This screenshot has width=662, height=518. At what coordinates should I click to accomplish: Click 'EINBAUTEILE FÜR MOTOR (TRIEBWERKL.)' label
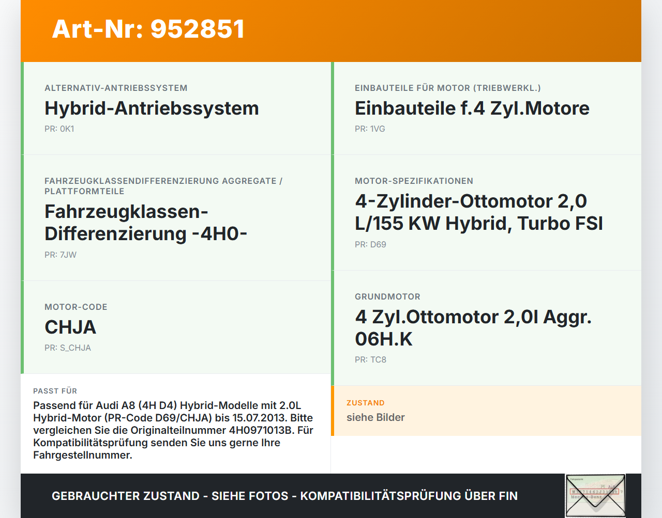pos(448,88)
